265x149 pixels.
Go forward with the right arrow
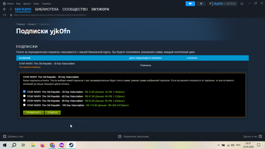(10, 9)
